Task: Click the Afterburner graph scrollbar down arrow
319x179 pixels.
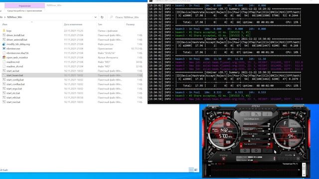Action: [x=304, y=175]
